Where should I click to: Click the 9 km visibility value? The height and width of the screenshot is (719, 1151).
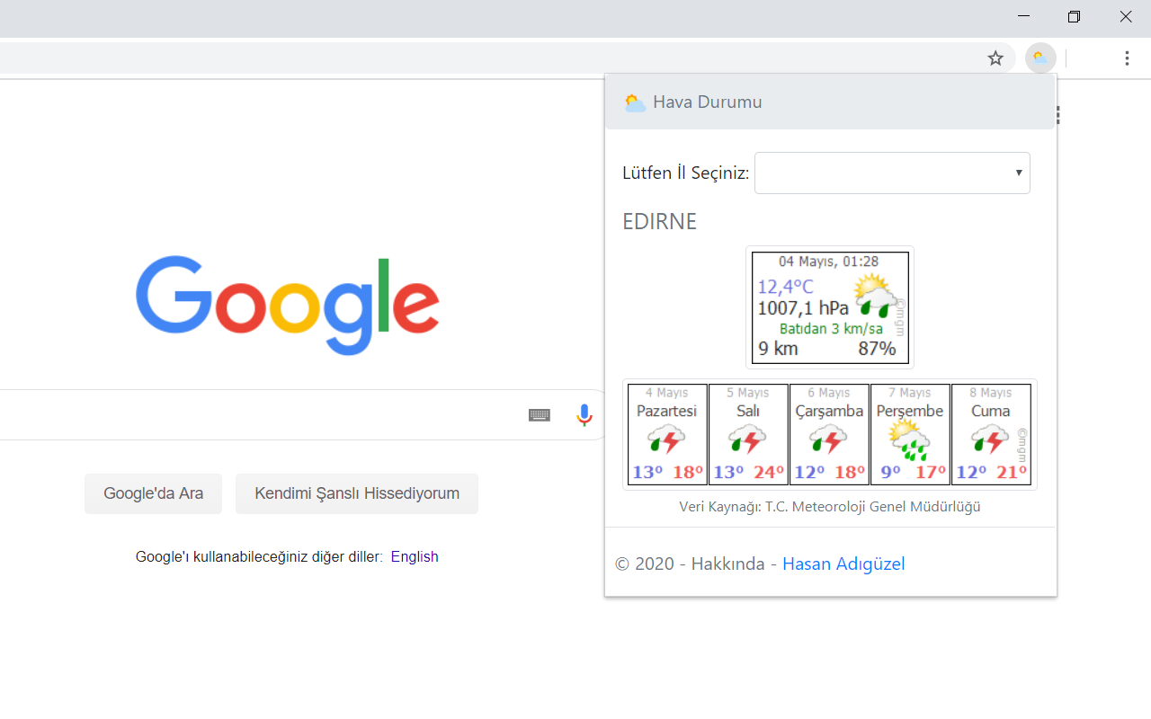tap(778, 349)
